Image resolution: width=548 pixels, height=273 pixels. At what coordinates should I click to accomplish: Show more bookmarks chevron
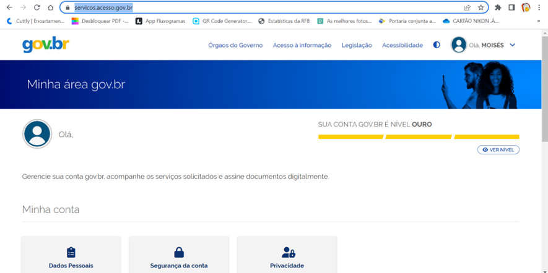click(538, 20)
